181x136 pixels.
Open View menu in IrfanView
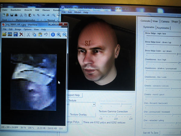tap(36, 30)
